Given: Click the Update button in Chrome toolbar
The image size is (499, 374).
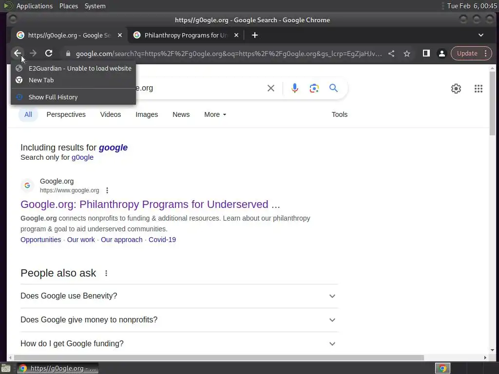Looking at the screenshot, I should [x=467, y=53].
